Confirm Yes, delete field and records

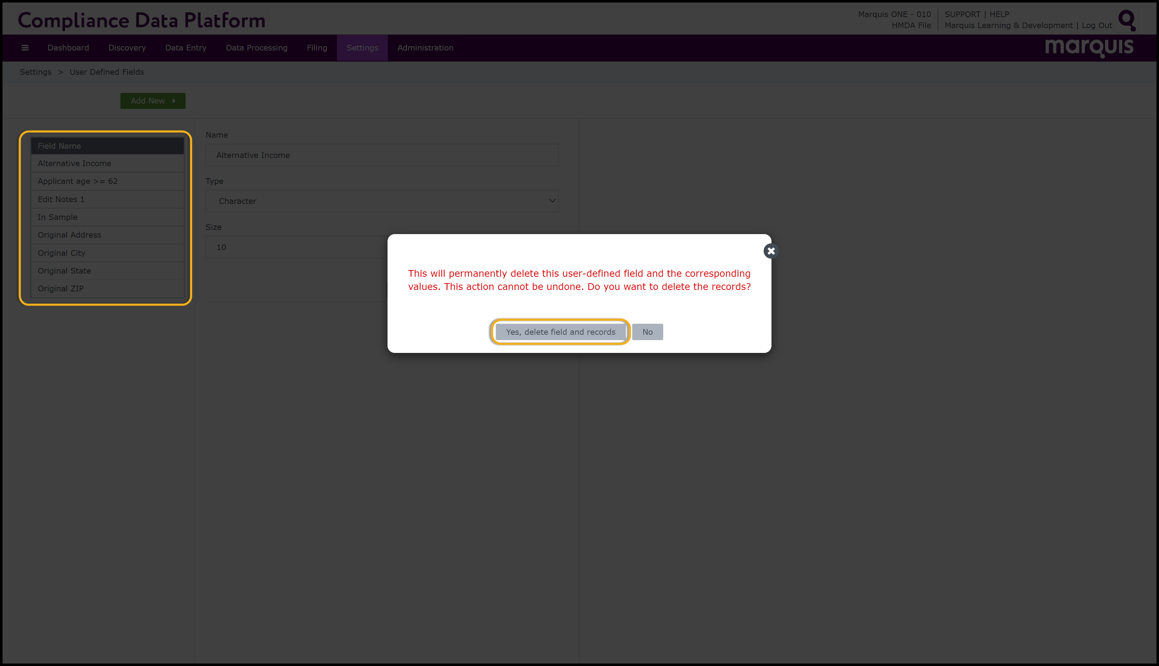pos(560,332)
